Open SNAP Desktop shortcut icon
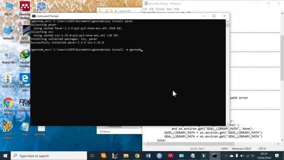 pyautogui.click(x=25, y=34)
